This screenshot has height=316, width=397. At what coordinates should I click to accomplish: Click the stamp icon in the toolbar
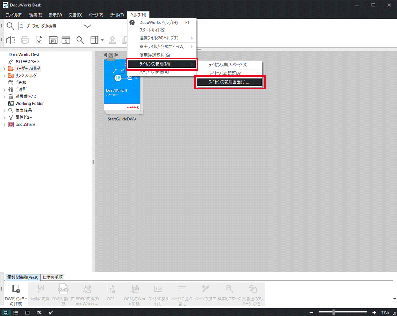tap(112, 40)
